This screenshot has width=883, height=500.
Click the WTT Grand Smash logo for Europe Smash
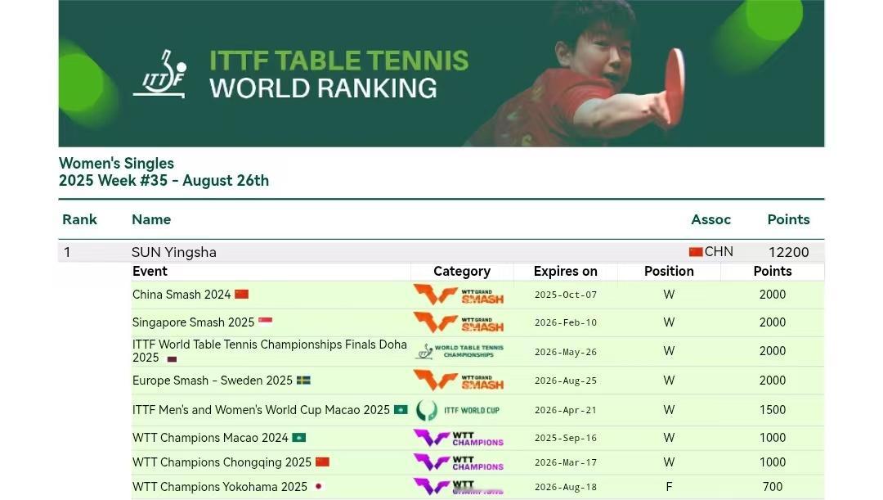459,381
